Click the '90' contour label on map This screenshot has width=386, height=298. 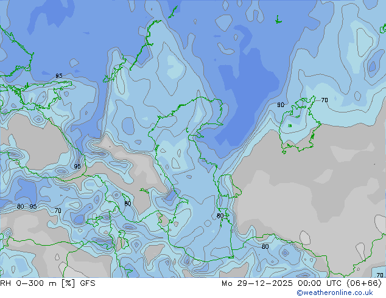(x=281, y=105)
